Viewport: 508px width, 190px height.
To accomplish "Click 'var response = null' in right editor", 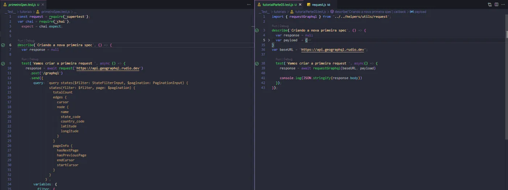I will pyautogui.click(x=294, y=35).
